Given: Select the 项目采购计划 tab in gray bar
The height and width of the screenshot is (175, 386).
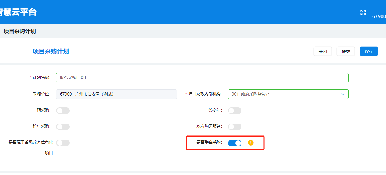Looking at the screenshot, I should point(19,31).
